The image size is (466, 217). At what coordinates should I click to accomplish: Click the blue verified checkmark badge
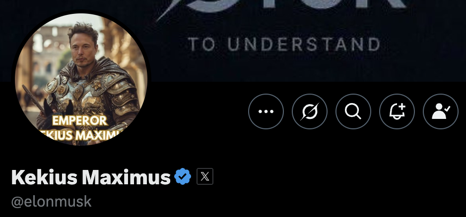(183, 176)
